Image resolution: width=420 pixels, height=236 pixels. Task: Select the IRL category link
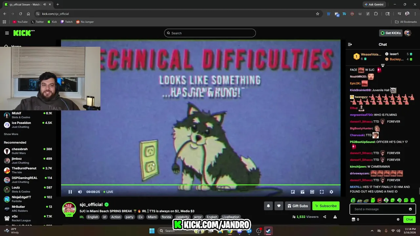(x=82, y=217)
